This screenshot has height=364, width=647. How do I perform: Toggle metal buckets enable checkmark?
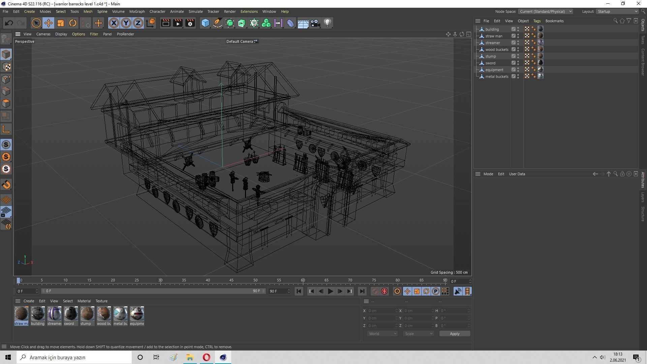click(x=514, y=77)
